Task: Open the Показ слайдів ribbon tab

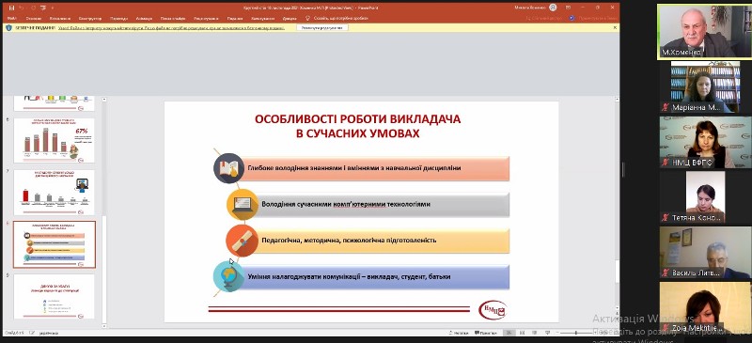Action: (x=173, y=18)
